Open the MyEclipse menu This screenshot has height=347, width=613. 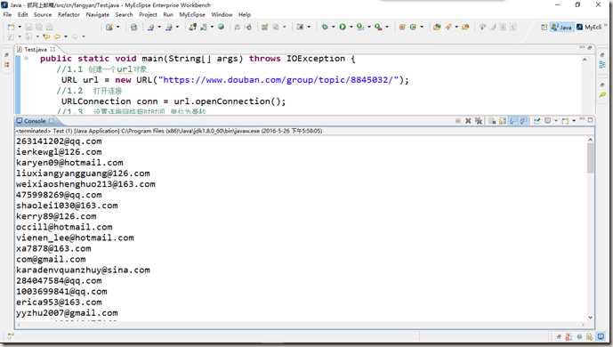(x=192, y=14)
